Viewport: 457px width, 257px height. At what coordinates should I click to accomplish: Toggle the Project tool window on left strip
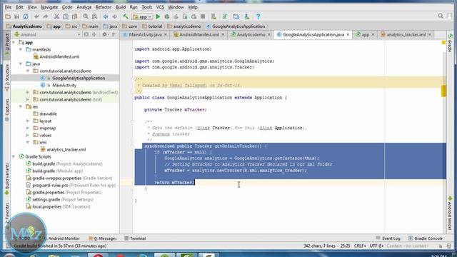click(x=7, y=44)
